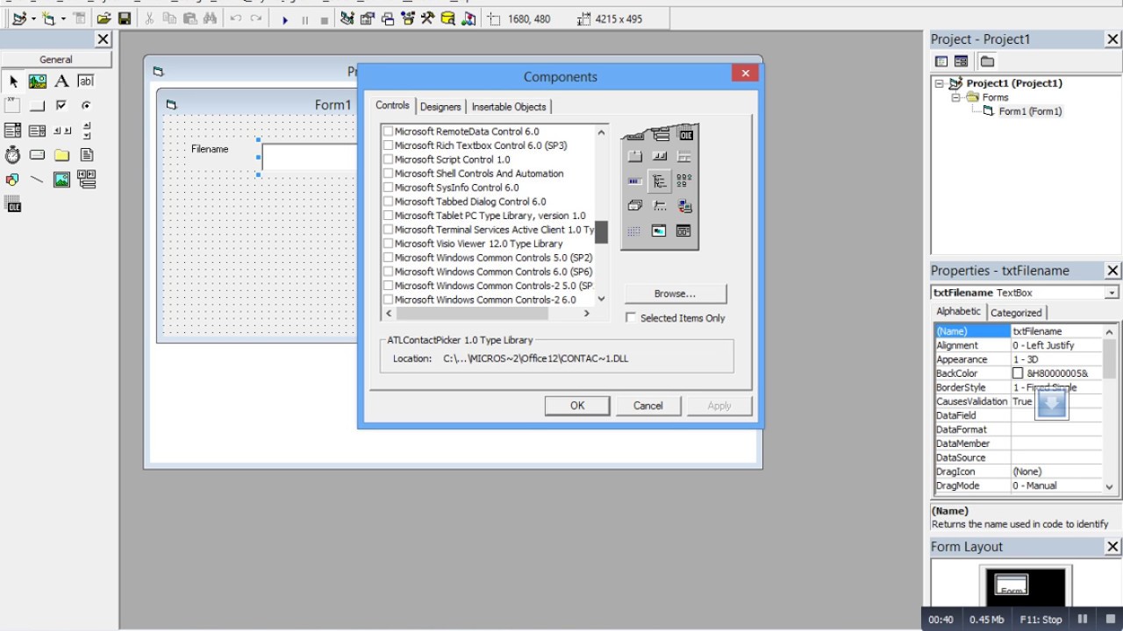The height and width of the screenshot is (631, 1123).
Task: Switch to the Insertable Objects tab
Action: coord(509,107)
